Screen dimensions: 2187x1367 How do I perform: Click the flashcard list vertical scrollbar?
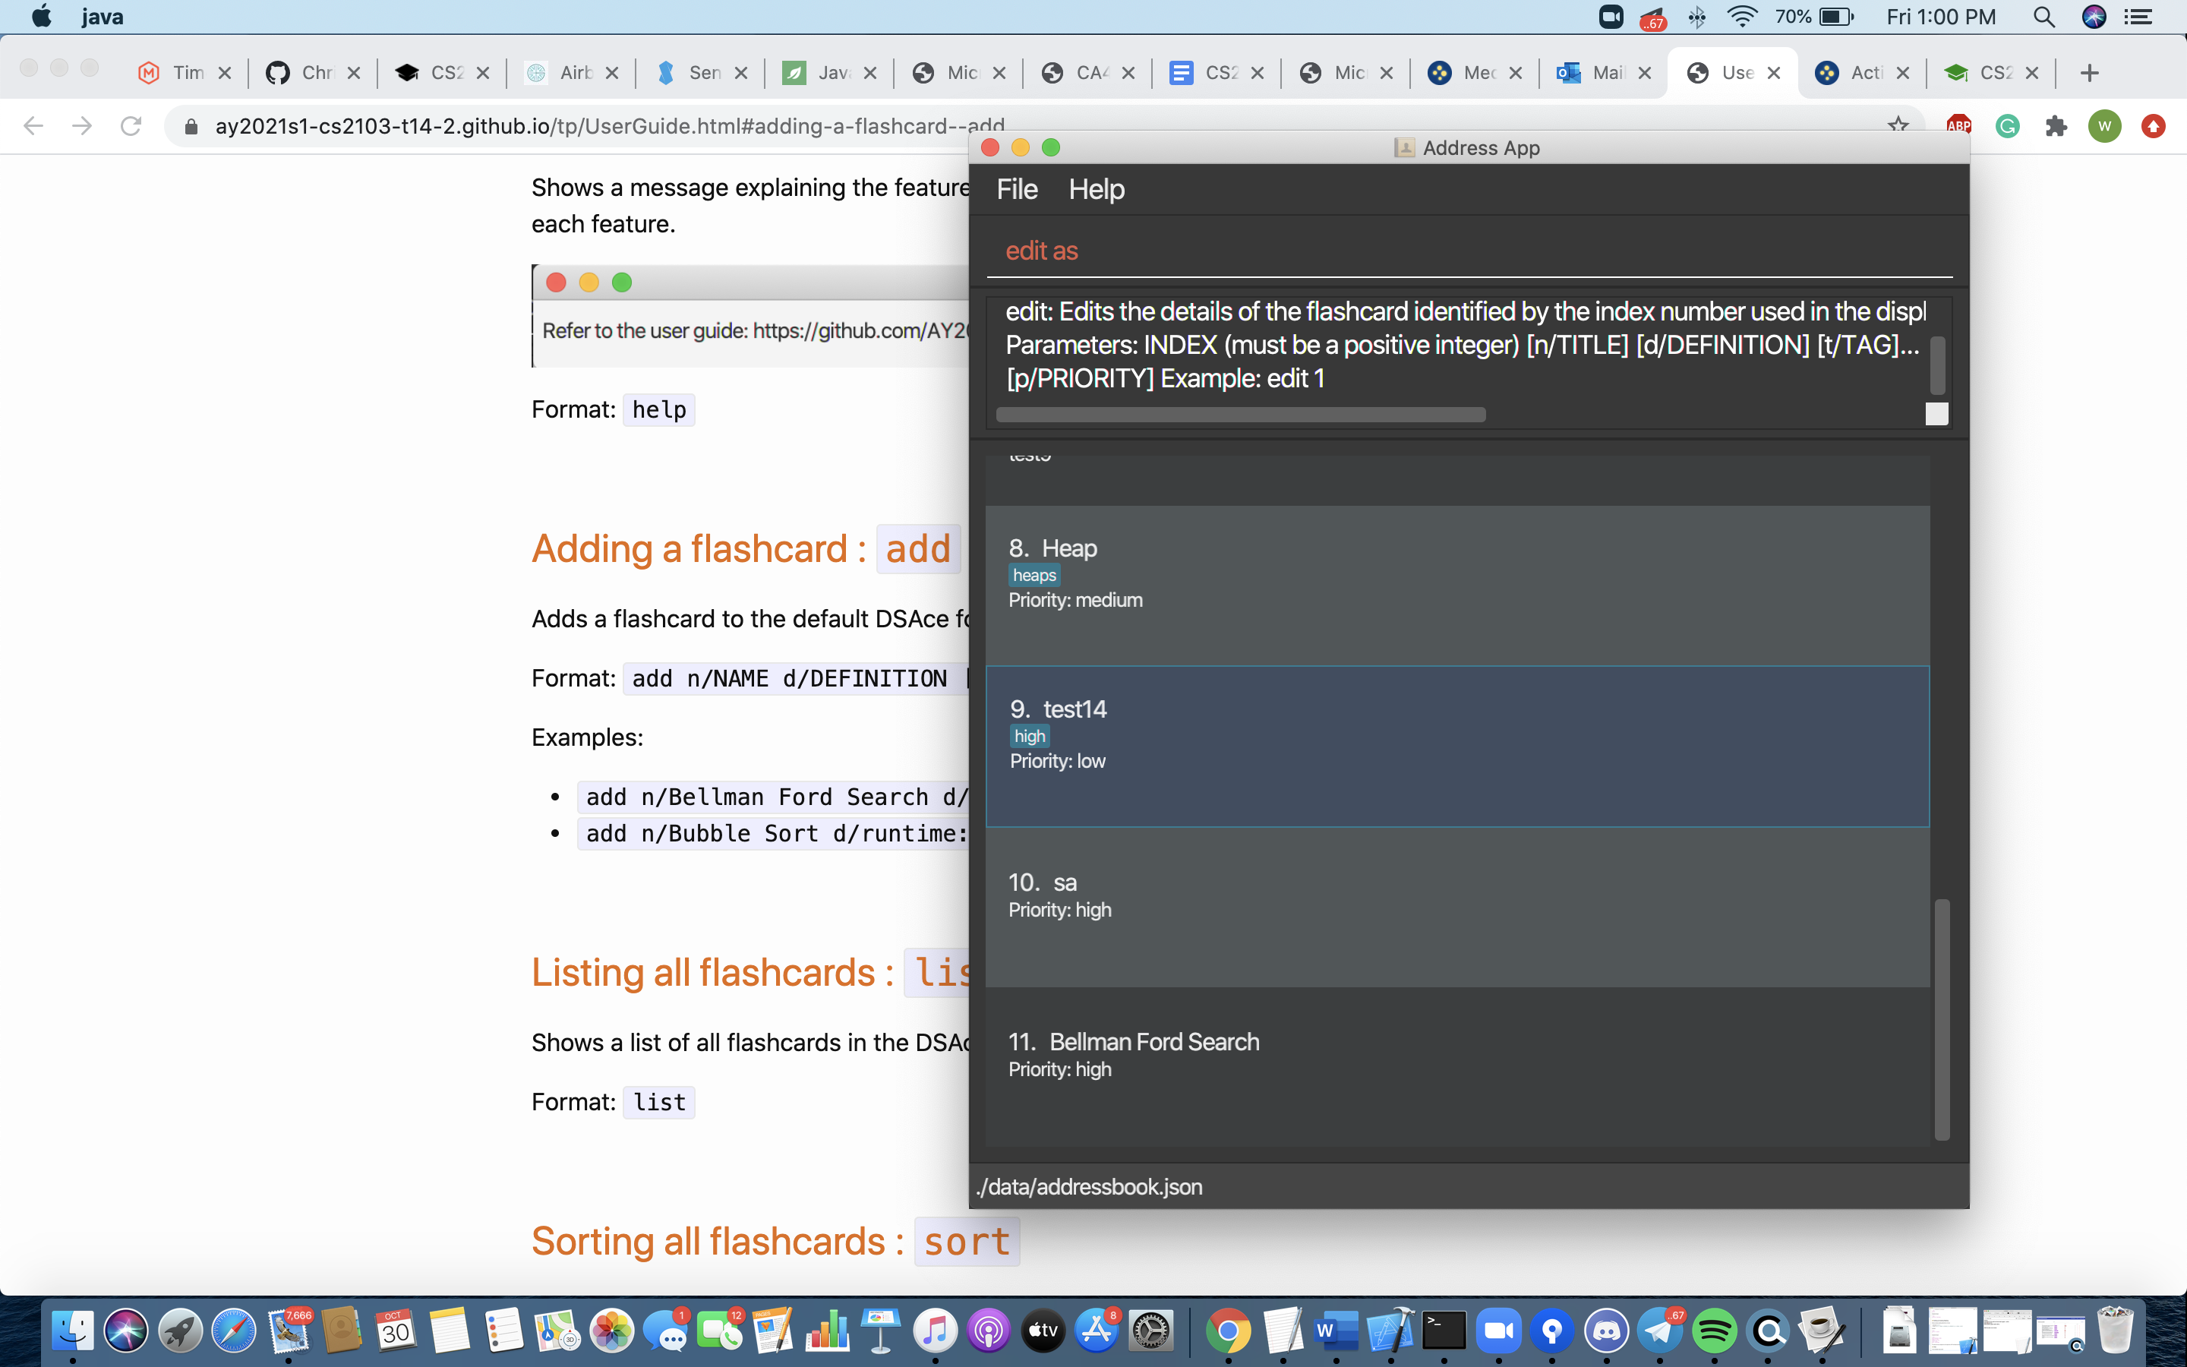(x=1941, y=1019)
